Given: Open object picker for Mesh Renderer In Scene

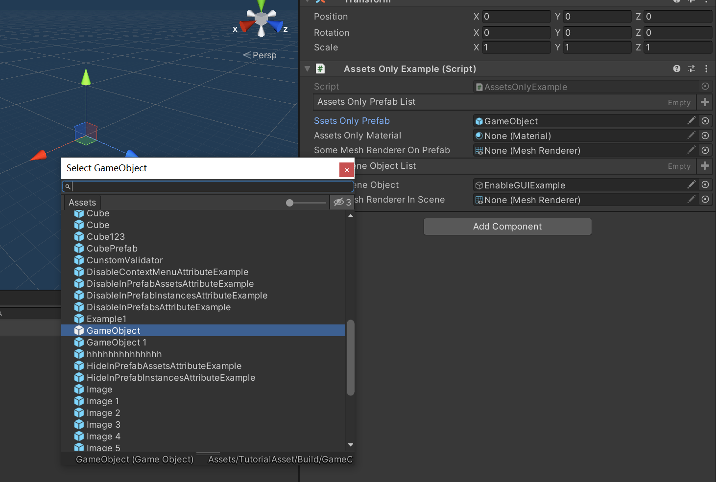Looking at the screenshot, I should 705,199.
